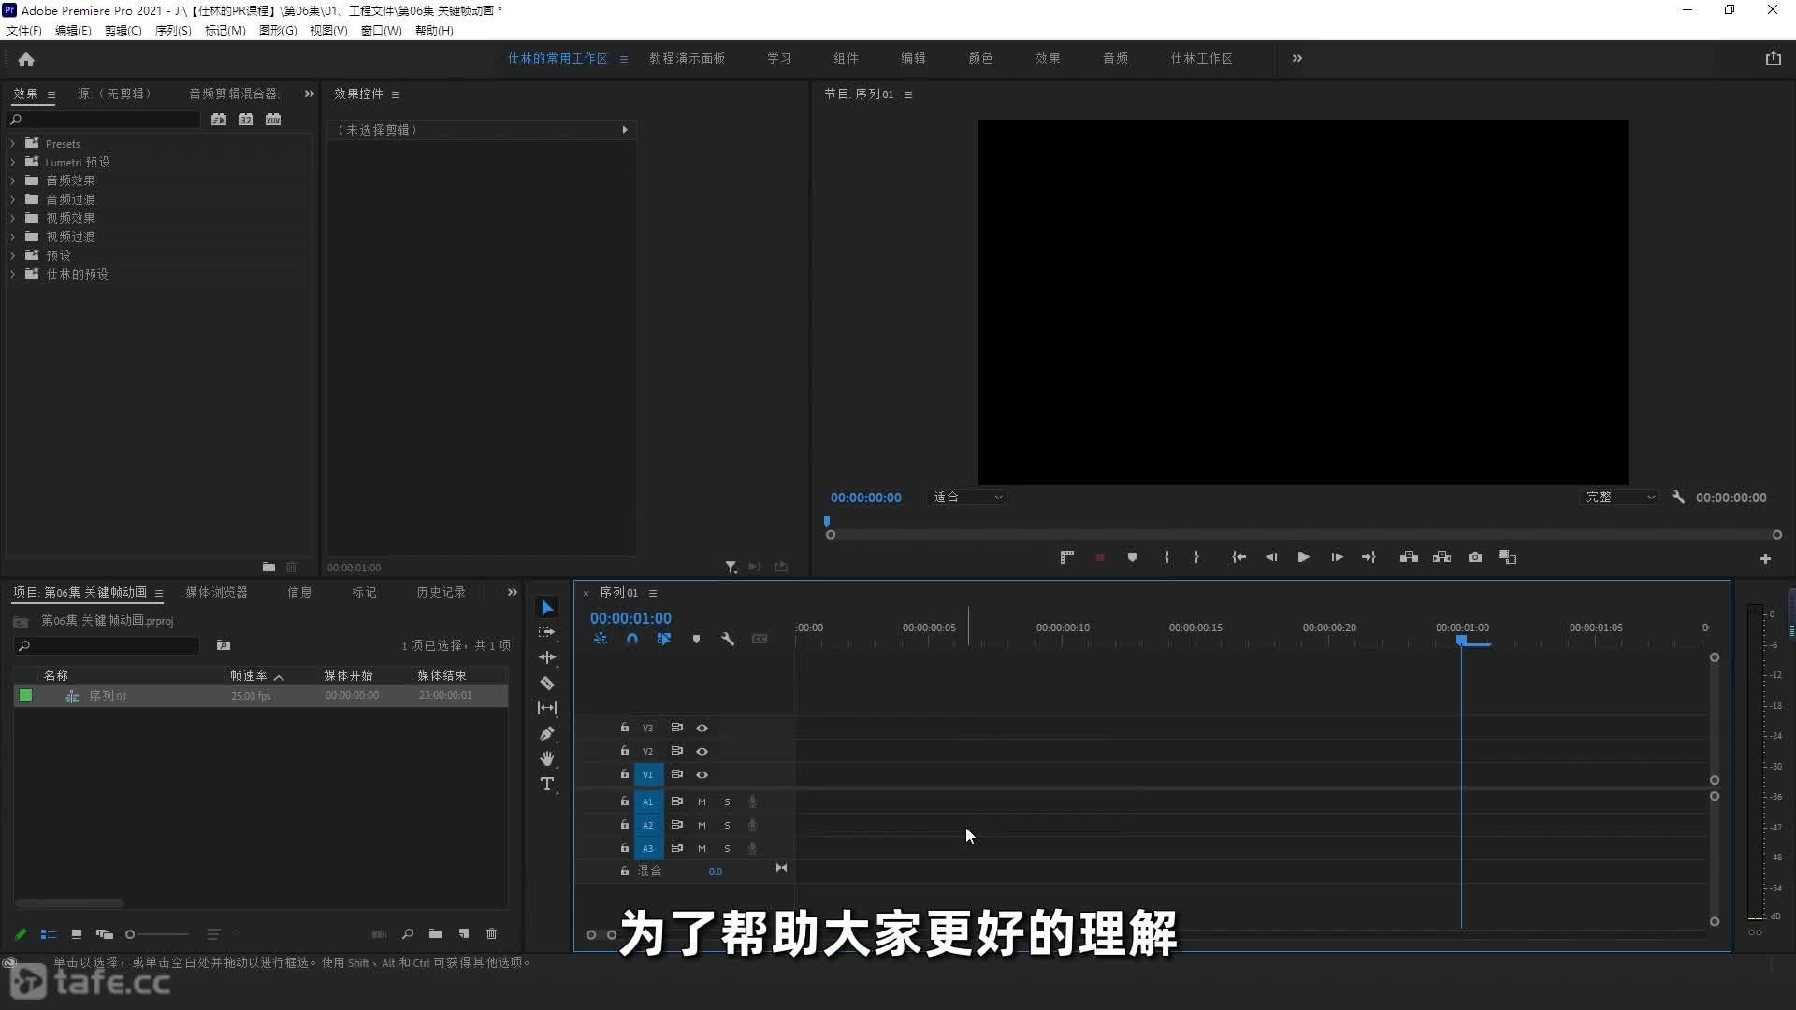Select the Pen tool
Image resolution: width=1796 pixels, height=1010 pixels.
547,734
